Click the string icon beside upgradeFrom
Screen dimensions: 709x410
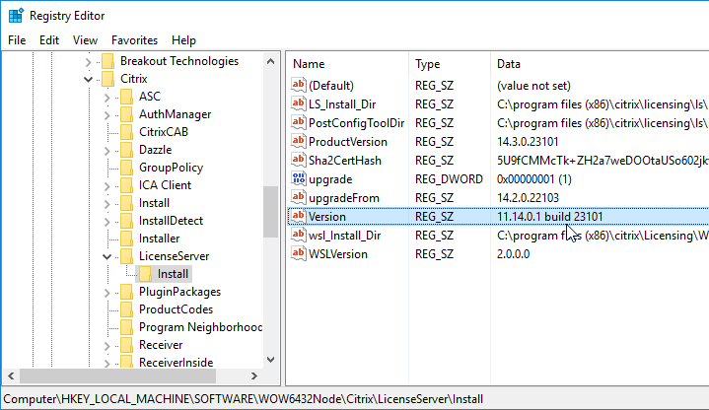click(x=299, y=197)
